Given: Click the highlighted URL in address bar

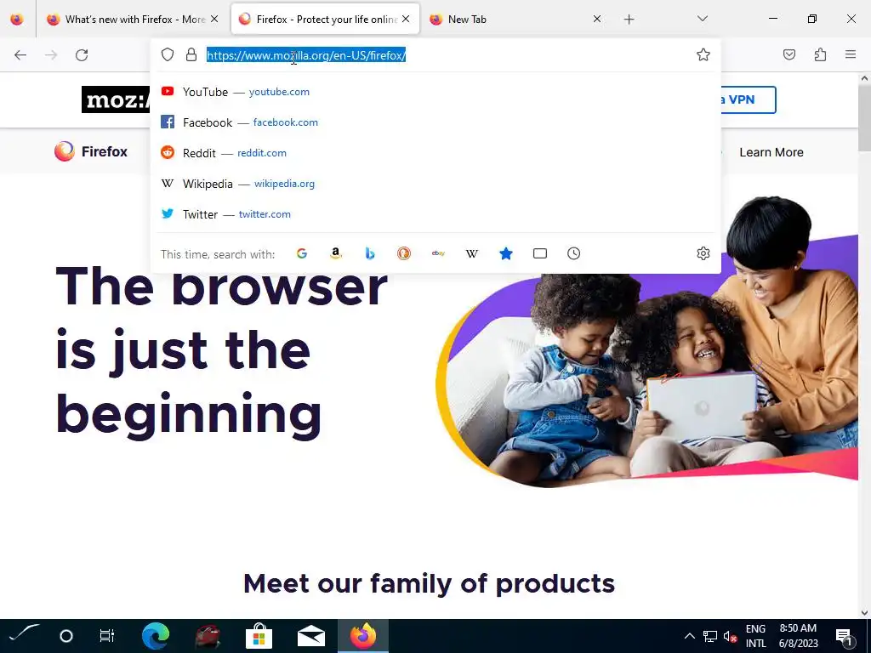Looking at the screenshot, I should [306, 55].
